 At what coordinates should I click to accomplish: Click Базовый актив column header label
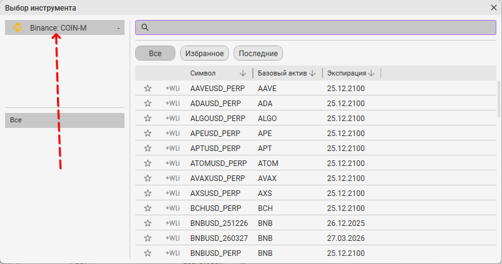coord(282,73)
